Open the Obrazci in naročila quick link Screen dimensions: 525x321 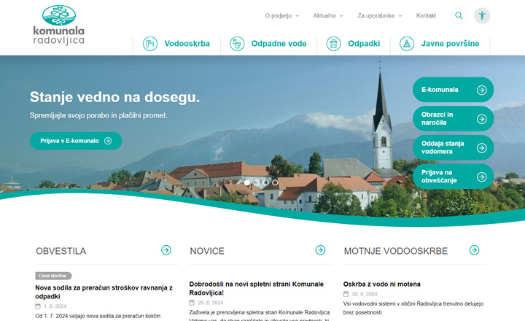(453, 119)
